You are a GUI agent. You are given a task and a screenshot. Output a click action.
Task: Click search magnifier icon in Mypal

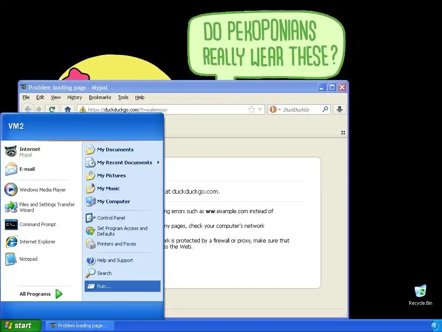(x=325, y=109)
